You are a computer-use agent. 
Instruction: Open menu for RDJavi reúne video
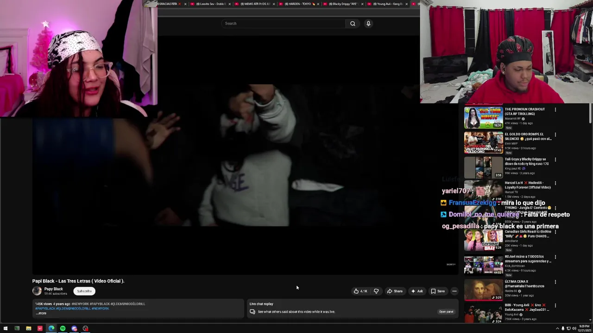pyautogui.click(x=555, y=257)
